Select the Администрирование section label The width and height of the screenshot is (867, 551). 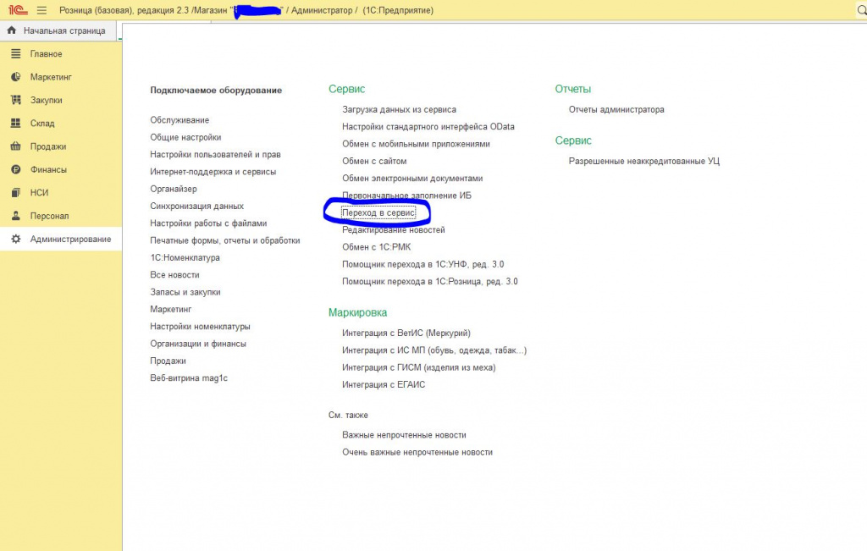coord(70,239)
